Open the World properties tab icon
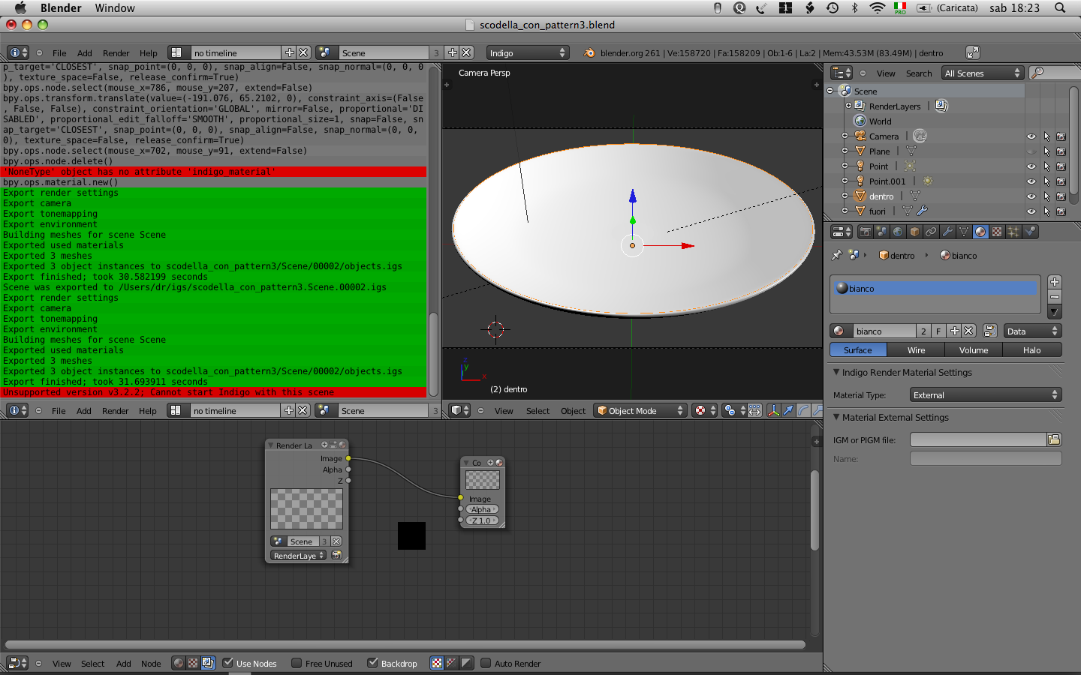The image size is (1081, 675). [898, 232]
